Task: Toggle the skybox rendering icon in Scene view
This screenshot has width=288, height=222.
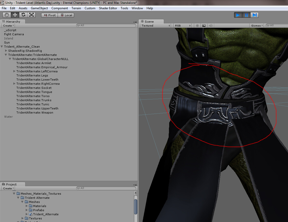Action: tap(204, 25)
